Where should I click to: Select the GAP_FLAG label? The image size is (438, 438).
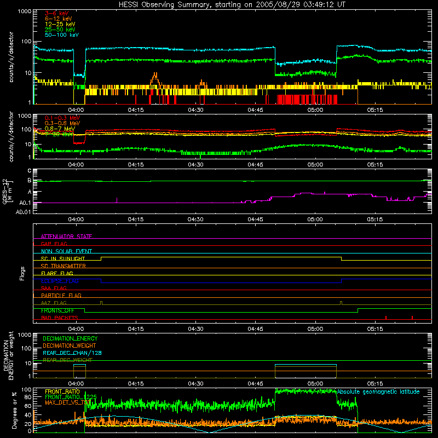pos(54,244)
